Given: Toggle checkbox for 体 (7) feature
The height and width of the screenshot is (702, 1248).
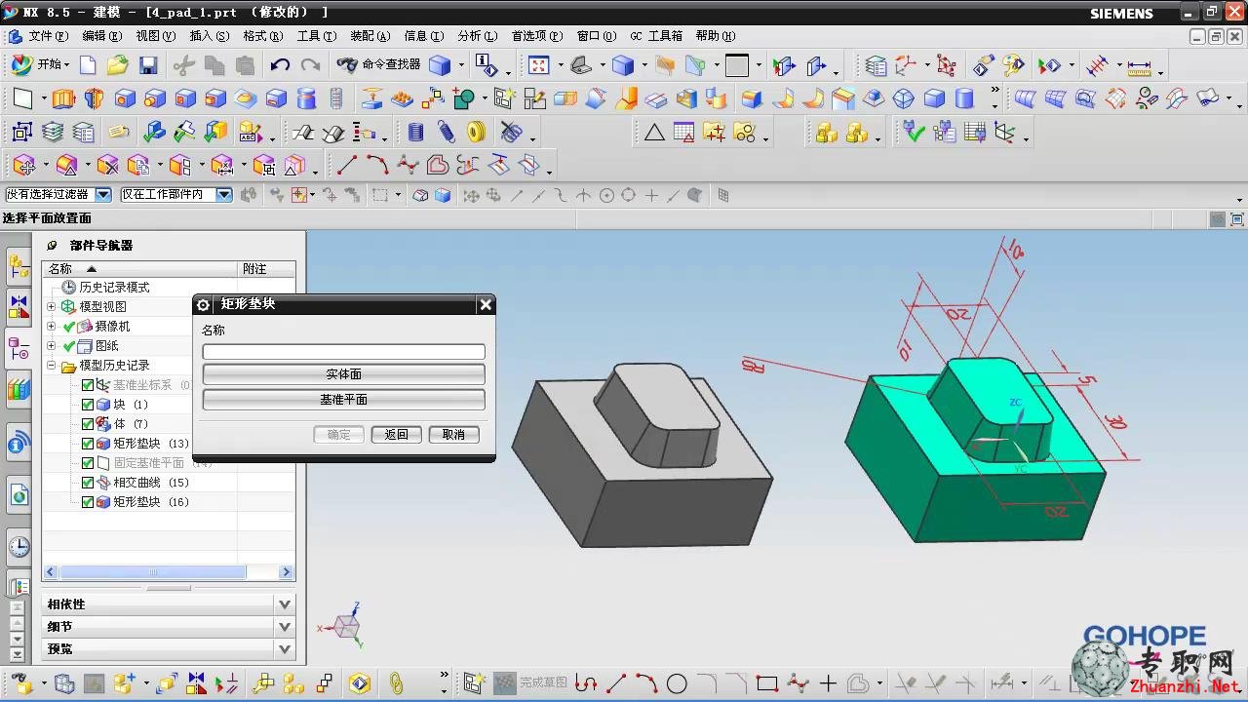Looking at the screenshot, I should tap(88, 424).
